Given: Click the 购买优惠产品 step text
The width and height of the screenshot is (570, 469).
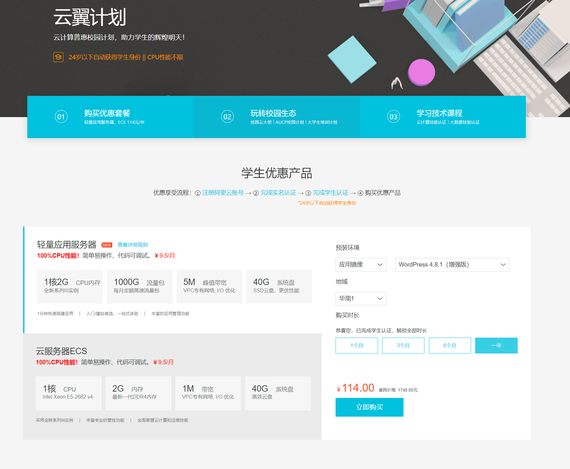Looking at the screenshot, I should pyautogui.click(x=383, y=193).
